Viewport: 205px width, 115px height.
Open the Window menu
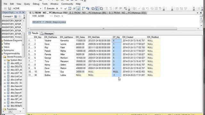(54, 4)
